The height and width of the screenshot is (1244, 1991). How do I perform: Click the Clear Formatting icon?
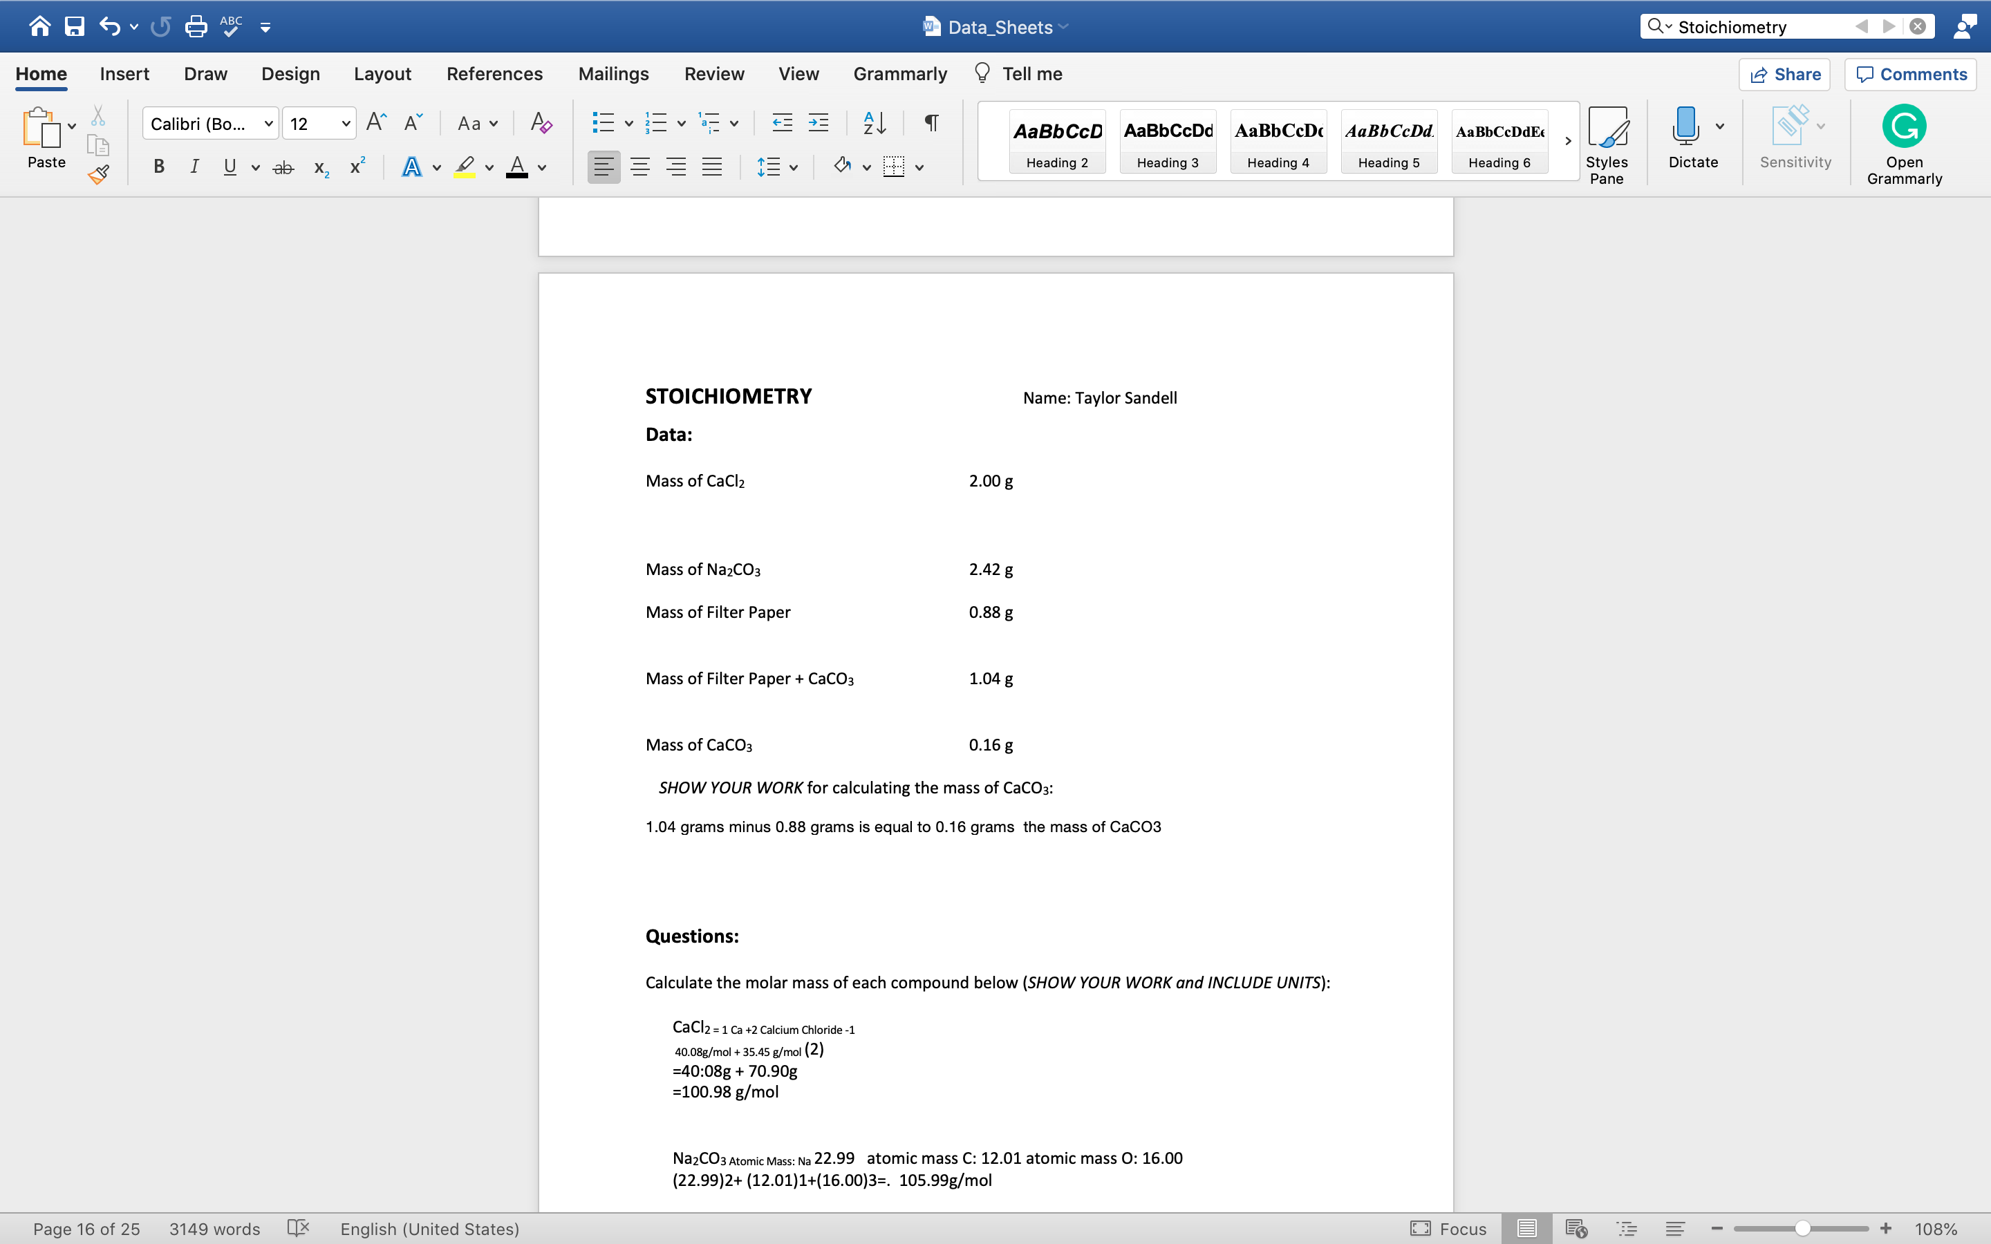coord(541,124)
